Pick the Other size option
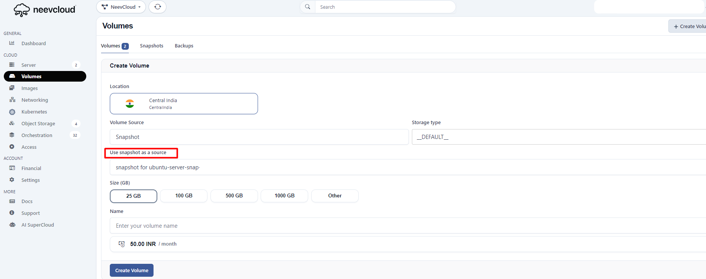The image size is (706, 279). coord(335,196)
